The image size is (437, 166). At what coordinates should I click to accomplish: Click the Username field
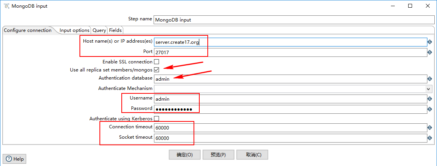290,99
